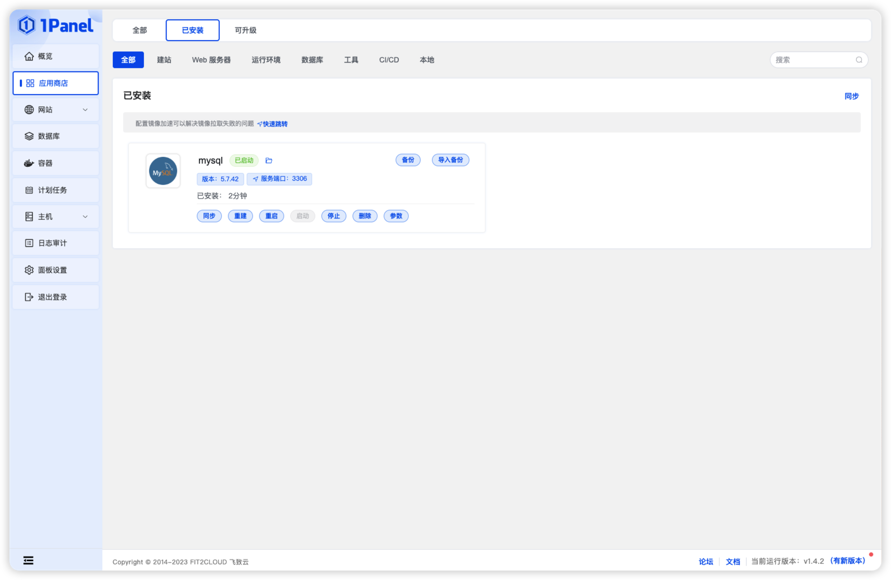Open the folder icon beside mysql
Viewport: 891px width, 580px height.
click(x=269, y=160)
